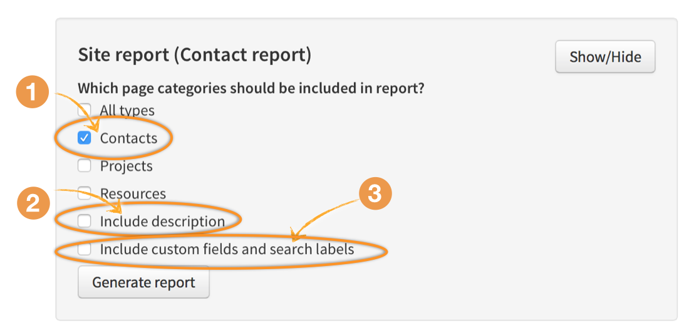Click "Include custom fields and search labels" text
699x333 pixels.
[227, 249]
